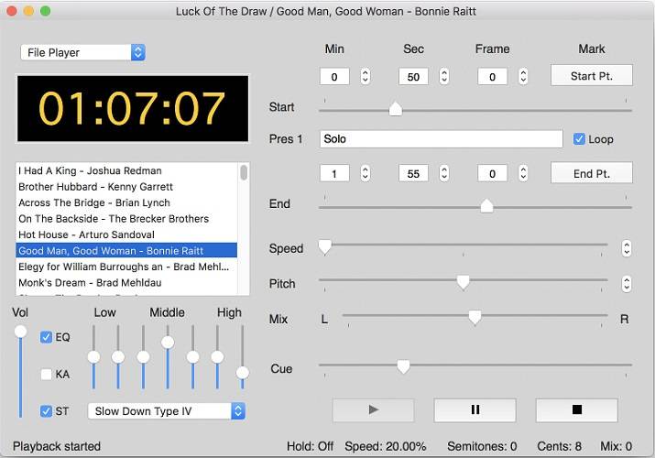Uncheck the EQ checkbox

pos(46,337)
